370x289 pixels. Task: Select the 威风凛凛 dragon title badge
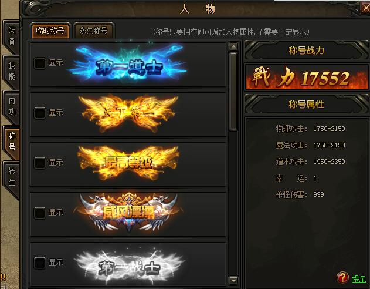[x=128, y=211]
